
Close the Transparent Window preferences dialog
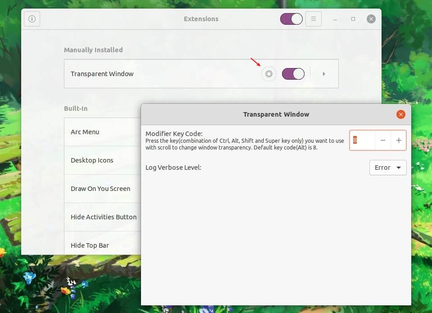[x=400, y=114]
